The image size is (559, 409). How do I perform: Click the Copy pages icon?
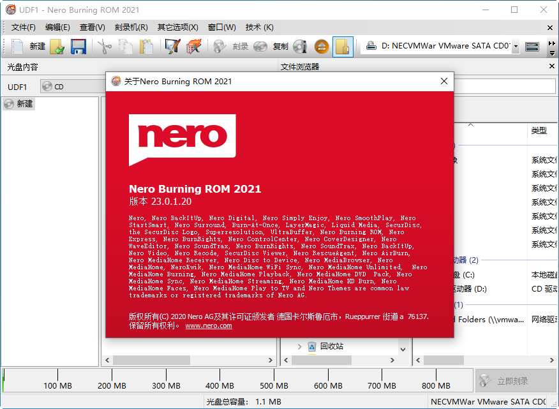point(126,47)
